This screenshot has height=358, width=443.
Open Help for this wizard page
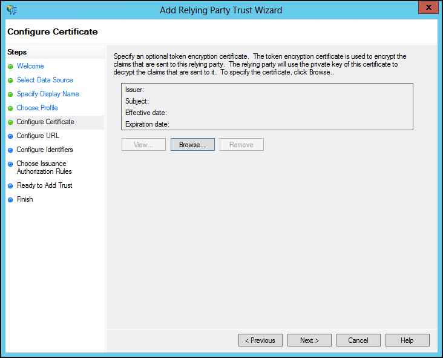click(x=407, y=340)
